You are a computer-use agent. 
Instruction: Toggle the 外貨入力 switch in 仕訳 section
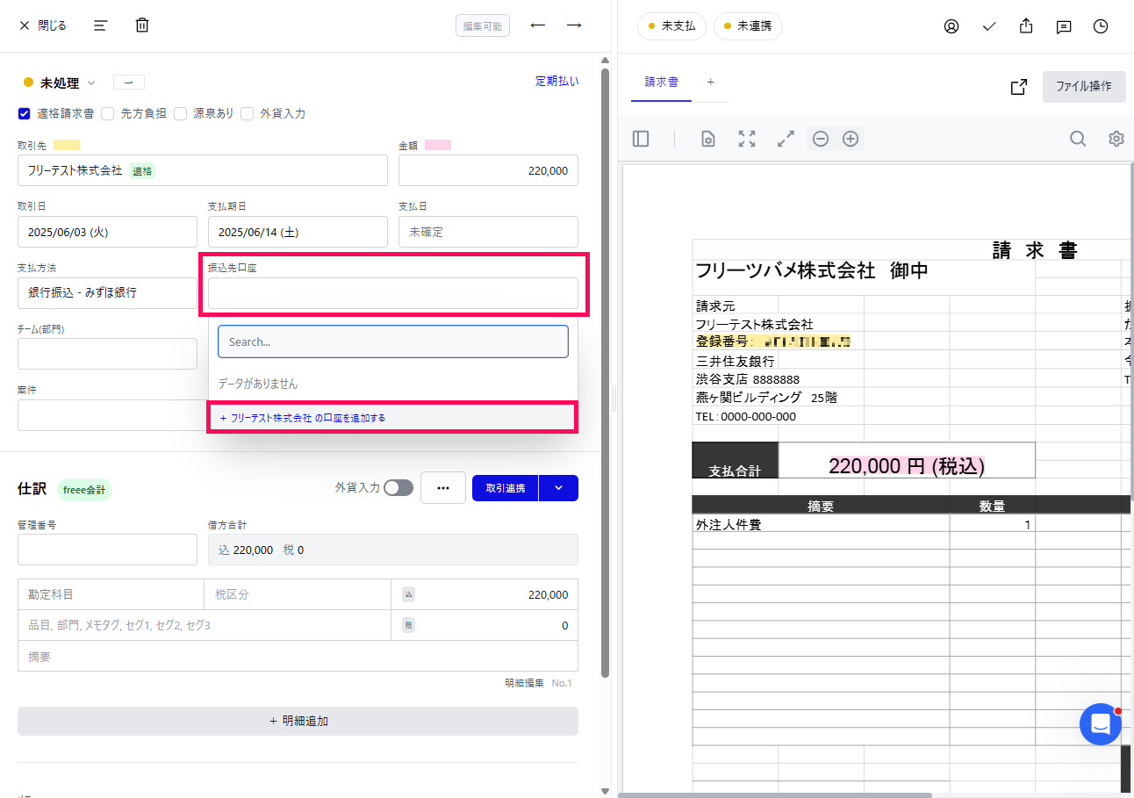click(x=398, y=487)
